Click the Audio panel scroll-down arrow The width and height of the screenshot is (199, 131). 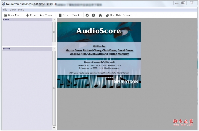click(54, 44)
